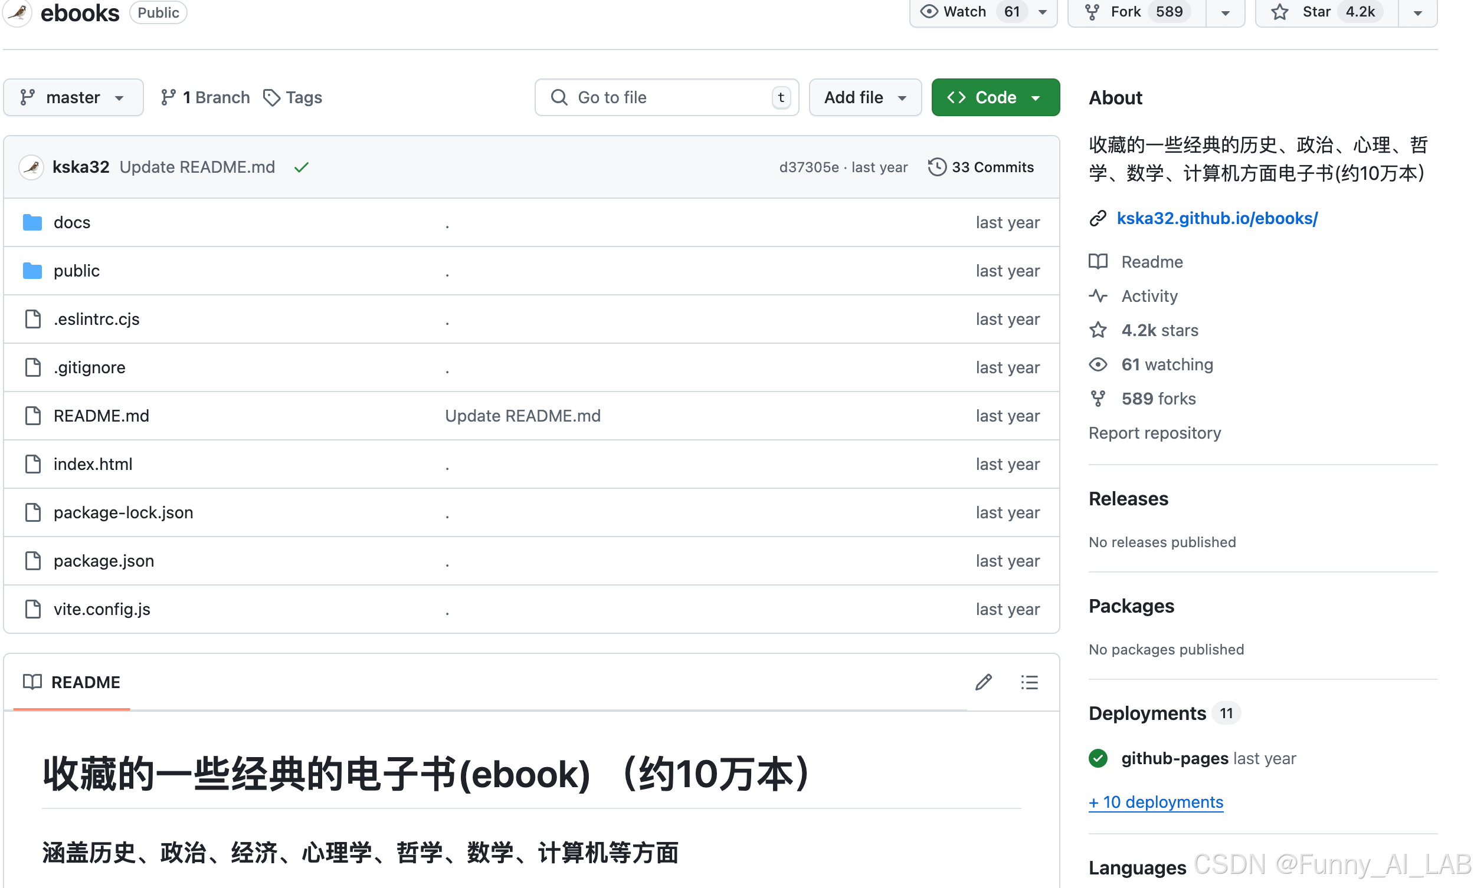Click the green commit status checkmark
This screenshot has height=888, width=1474.
pos(302,167)
